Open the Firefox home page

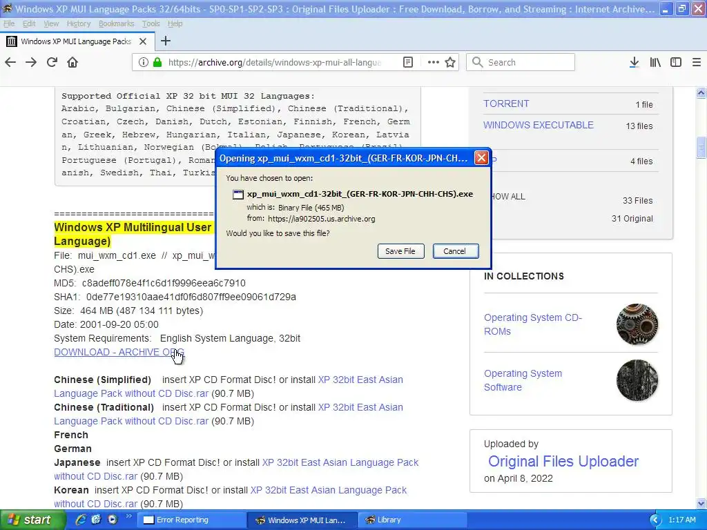click(x=72, y=62)
